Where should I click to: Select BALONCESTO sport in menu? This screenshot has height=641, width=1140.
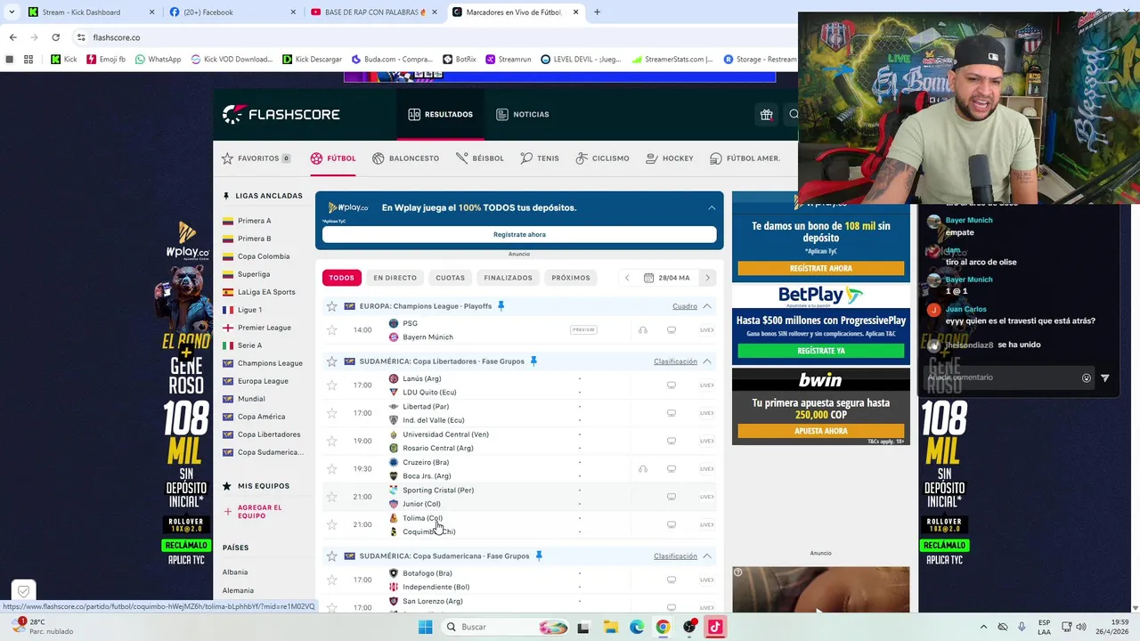(406, 158)
